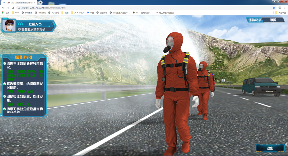Open the USTC生物实验安 bookmark

coord(142,13)
